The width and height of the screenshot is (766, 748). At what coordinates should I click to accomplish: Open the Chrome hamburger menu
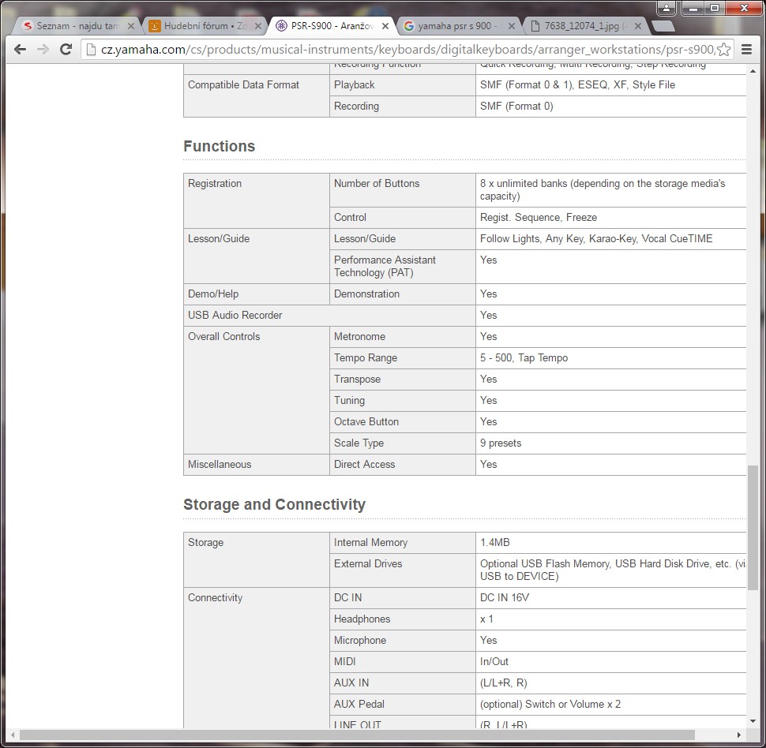coord(746,50)
